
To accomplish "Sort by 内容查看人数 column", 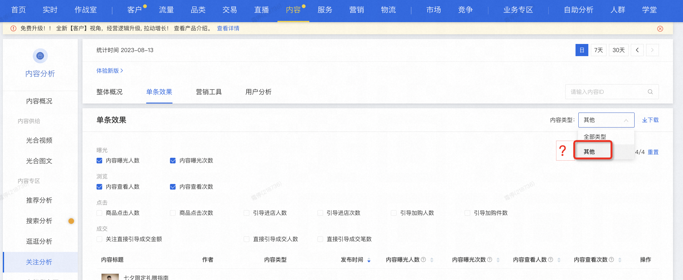I will [x=559, y=260].
